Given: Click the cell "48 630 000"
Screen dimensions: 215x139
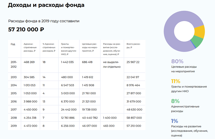Looking at the screenshot, I should [x=134, y=110].
